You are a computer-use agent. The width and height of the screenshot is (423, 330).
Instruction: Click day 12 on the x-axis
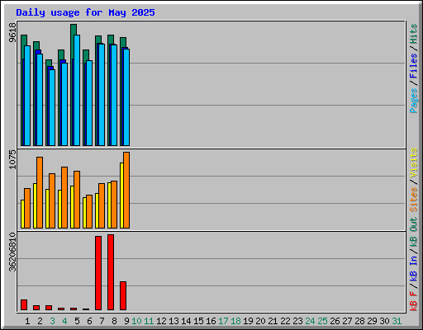161,321
